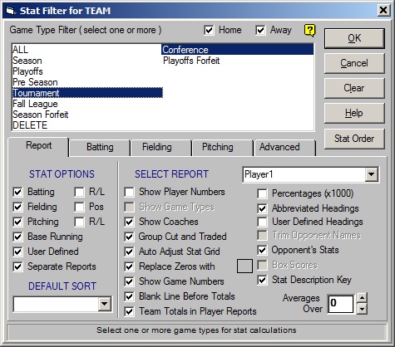The image size is (395, 347).
Task: Disable the Opponent's Stats checkbox
Action: point(262,250)
